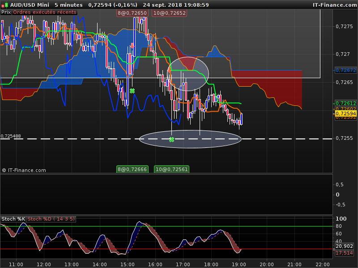Click the 22:00 time axis label
The width and height of the screenshot is (358, 268).
click(x=323, y=264)
